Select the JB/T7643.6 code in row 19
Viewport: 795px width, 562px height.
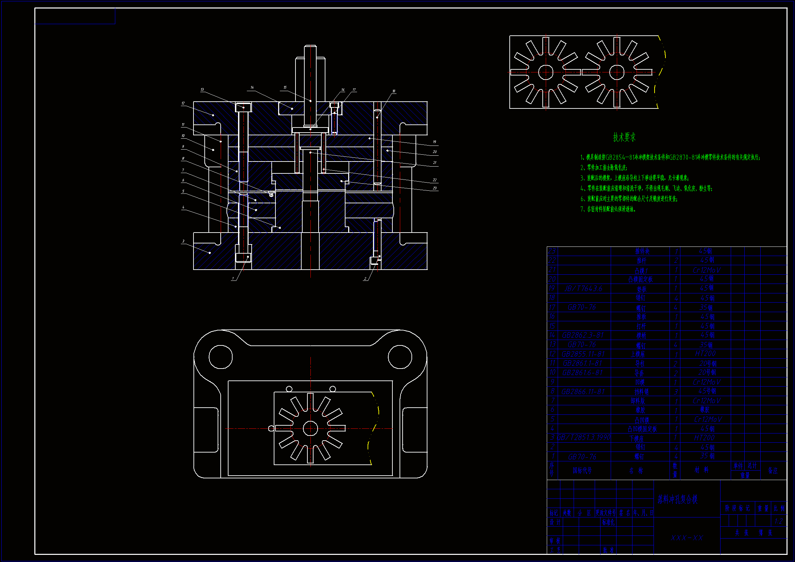(583, 288)
